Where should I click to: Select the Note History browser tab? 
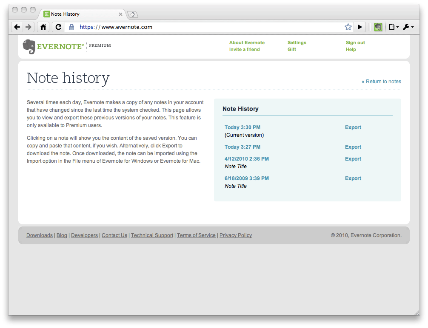82,14
